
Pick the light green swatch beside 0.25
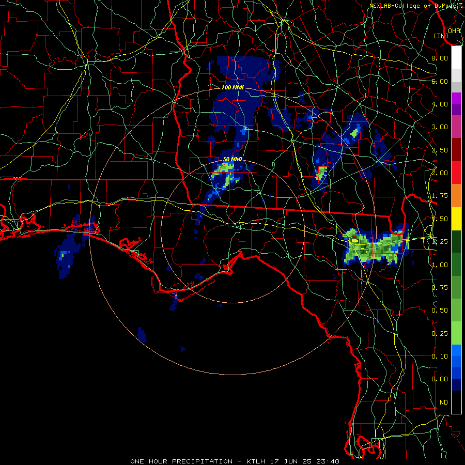tap(456, 333)
